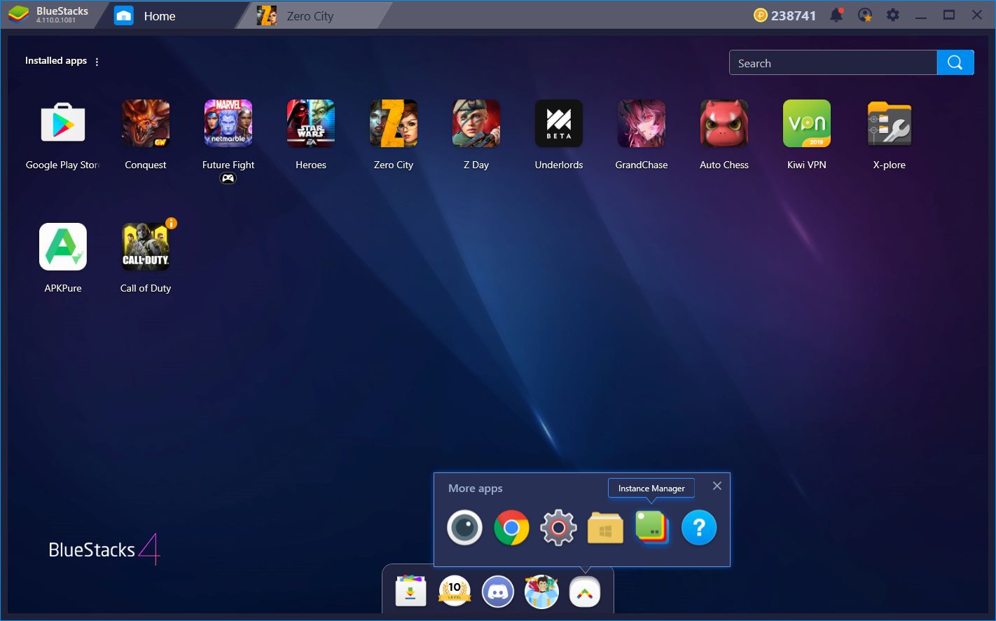Open Discord dock icon
The image size is (996, 621).
coord(498,592)
